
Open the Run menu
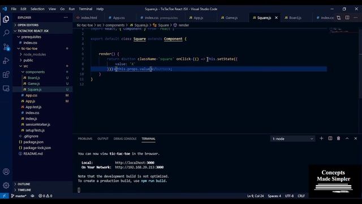coord(72,9)
